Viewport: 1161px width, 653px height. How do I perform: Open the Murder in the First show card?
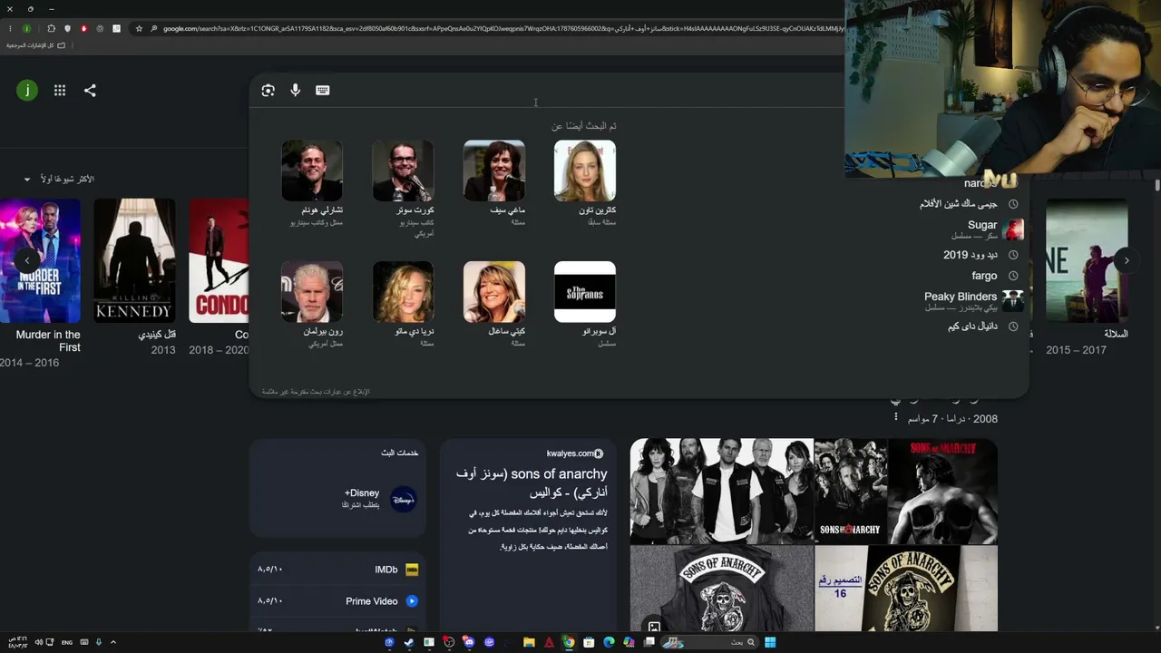pos(41,284)
